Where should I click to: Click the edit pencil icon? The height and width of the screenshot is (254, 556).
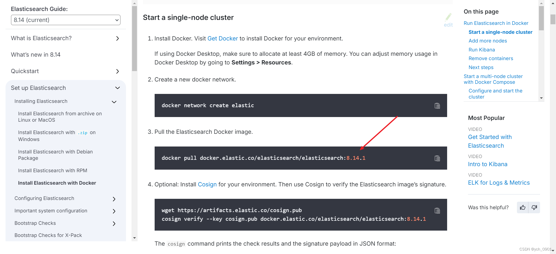448,18
